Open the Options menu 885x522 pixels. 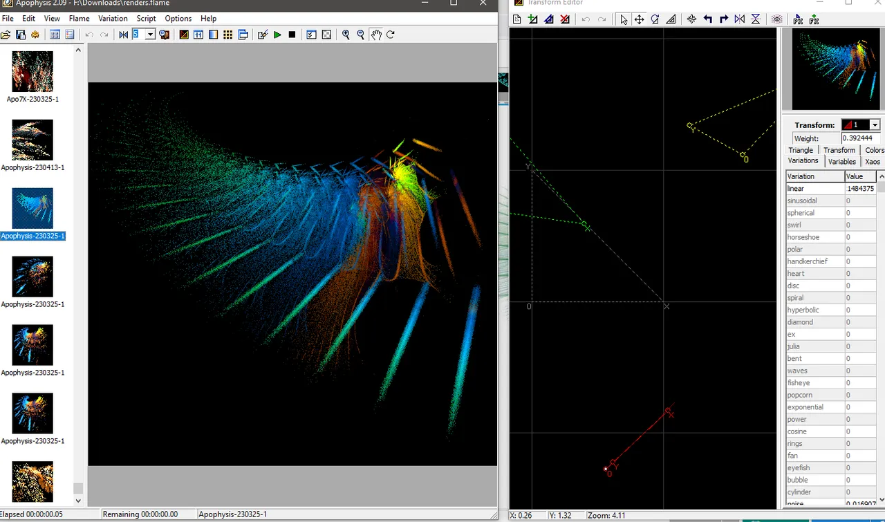(x=178, y=19)
